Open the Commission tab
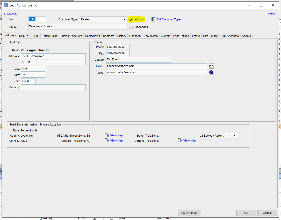This screenshot has width=281, height=220. tap(92, 36)
